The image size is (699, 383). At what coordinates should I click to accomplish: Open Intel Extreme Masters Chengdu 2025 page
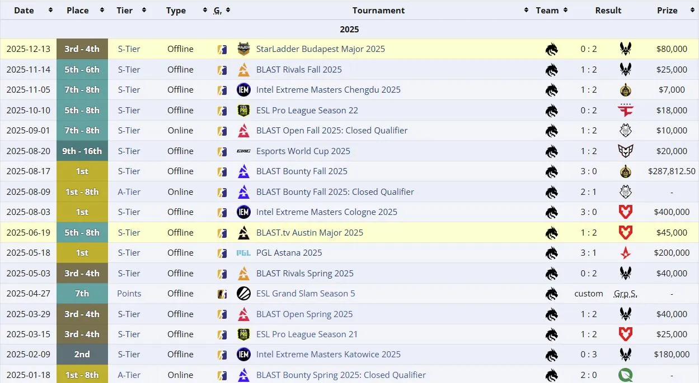tap(329, 90)
